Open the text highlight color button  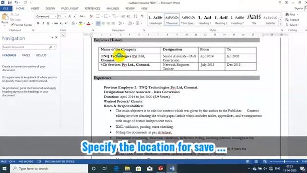(81, 24)
